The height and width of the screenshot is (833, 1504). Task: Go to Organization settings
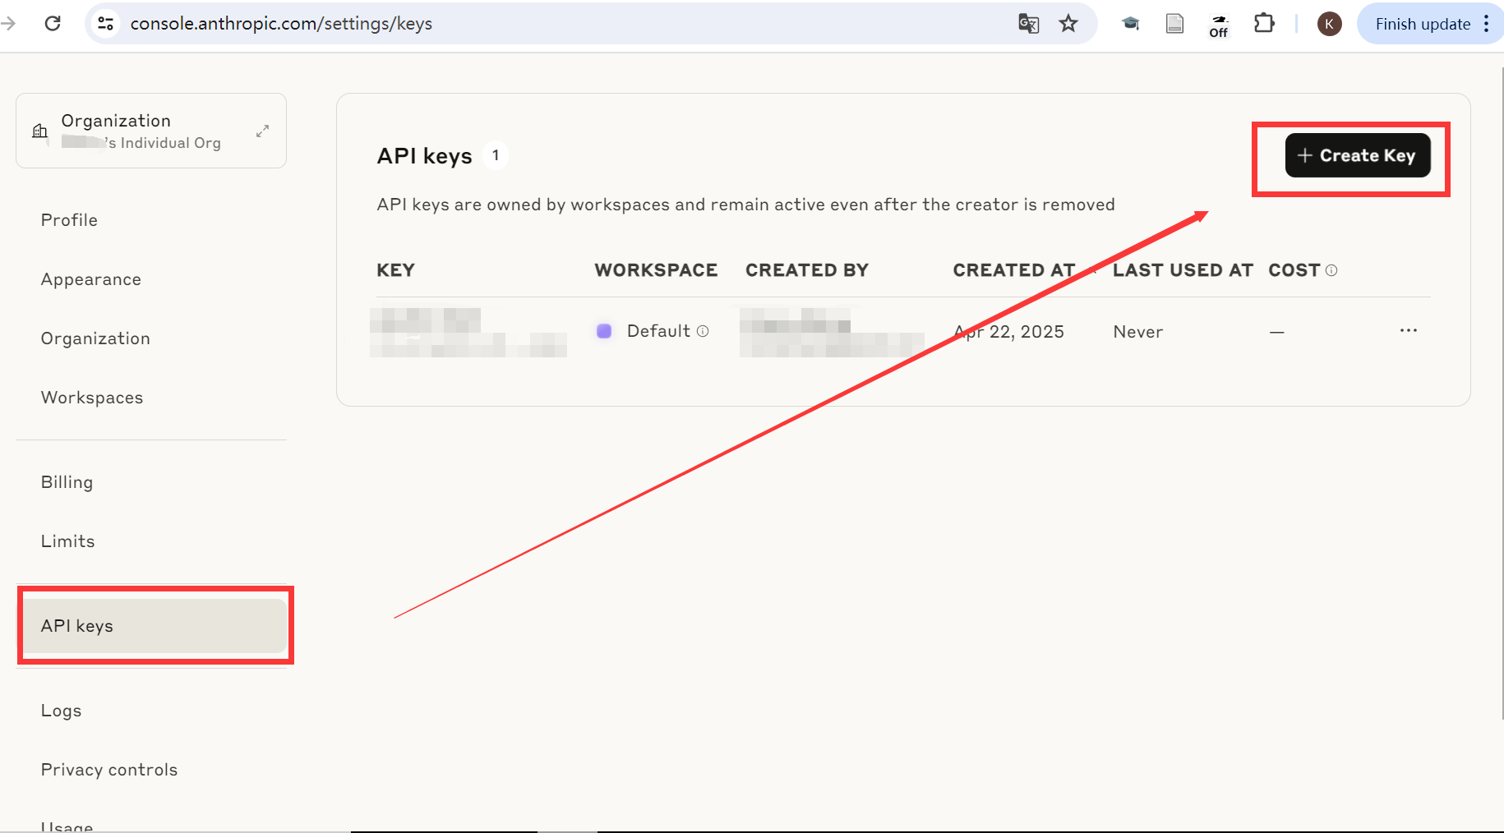coord(95,338)
